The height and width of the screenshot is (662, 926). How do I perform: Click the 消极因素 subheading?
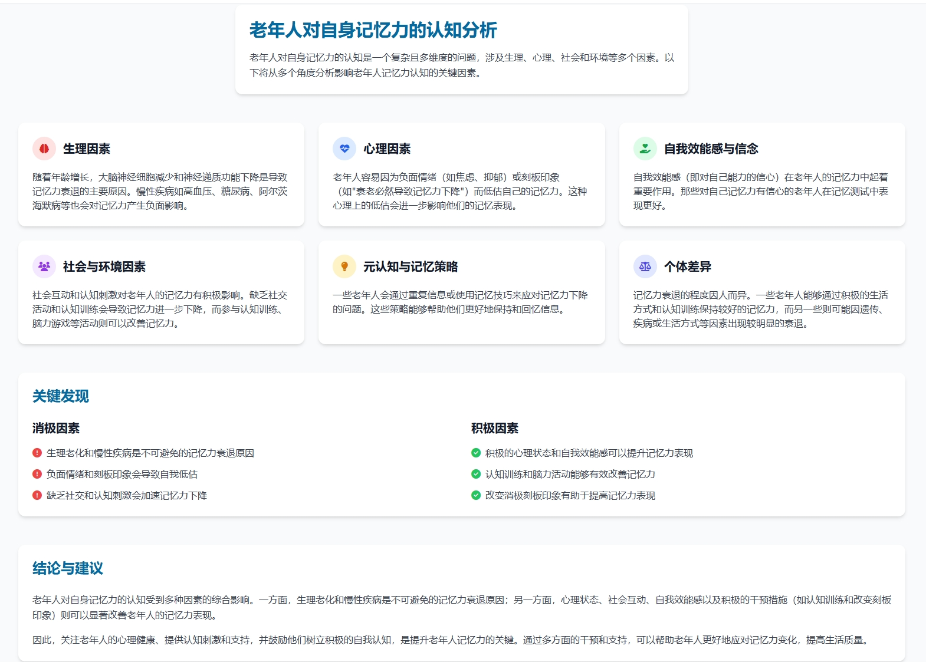point(56,428)
